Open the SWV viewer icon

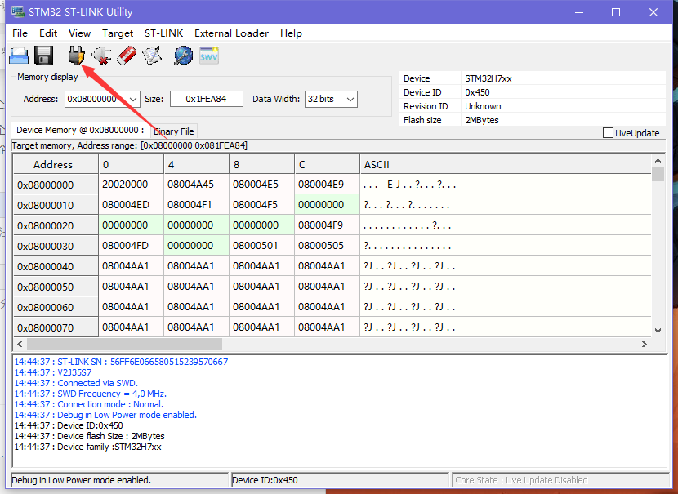pyautogui.click(x=209, y=56)
